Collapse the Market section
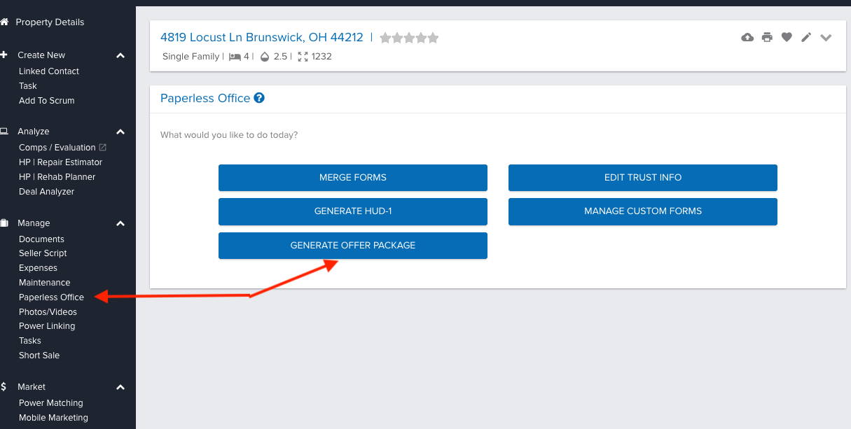The width and height of the screenshot is (851, 429). pyautogui.click(x=120, y=387)
